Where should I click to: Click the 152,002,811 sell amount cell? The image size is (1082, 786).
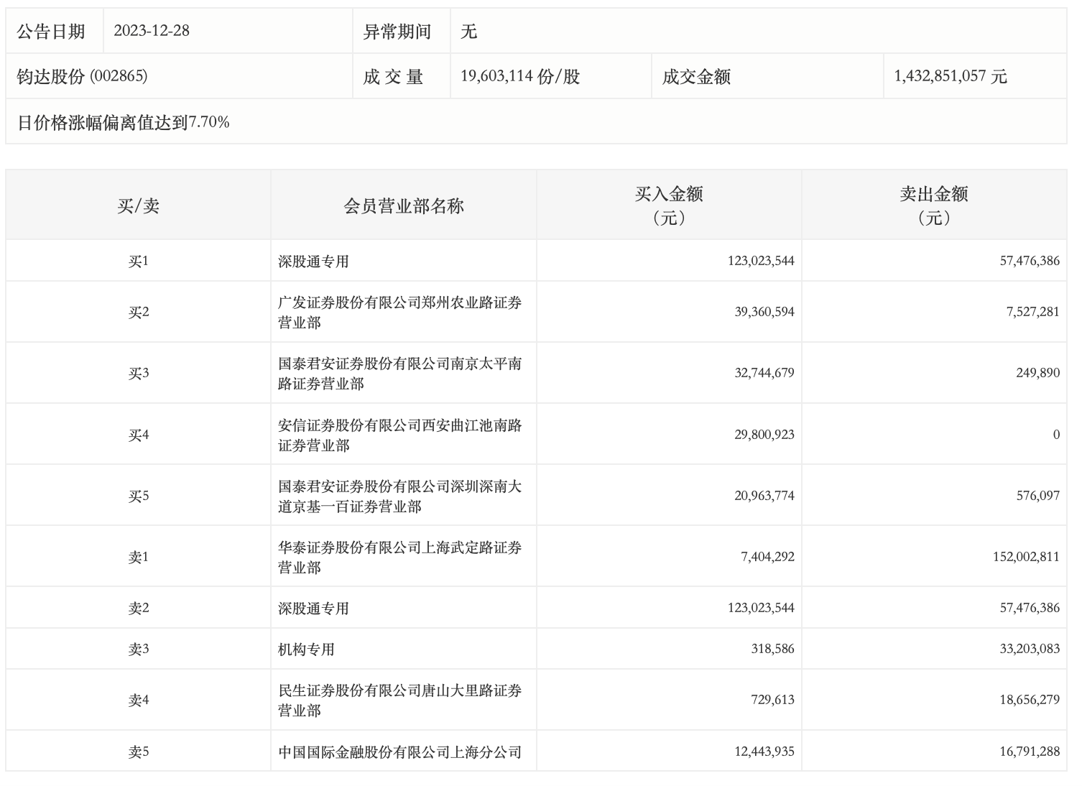[x=1025, y=557]
